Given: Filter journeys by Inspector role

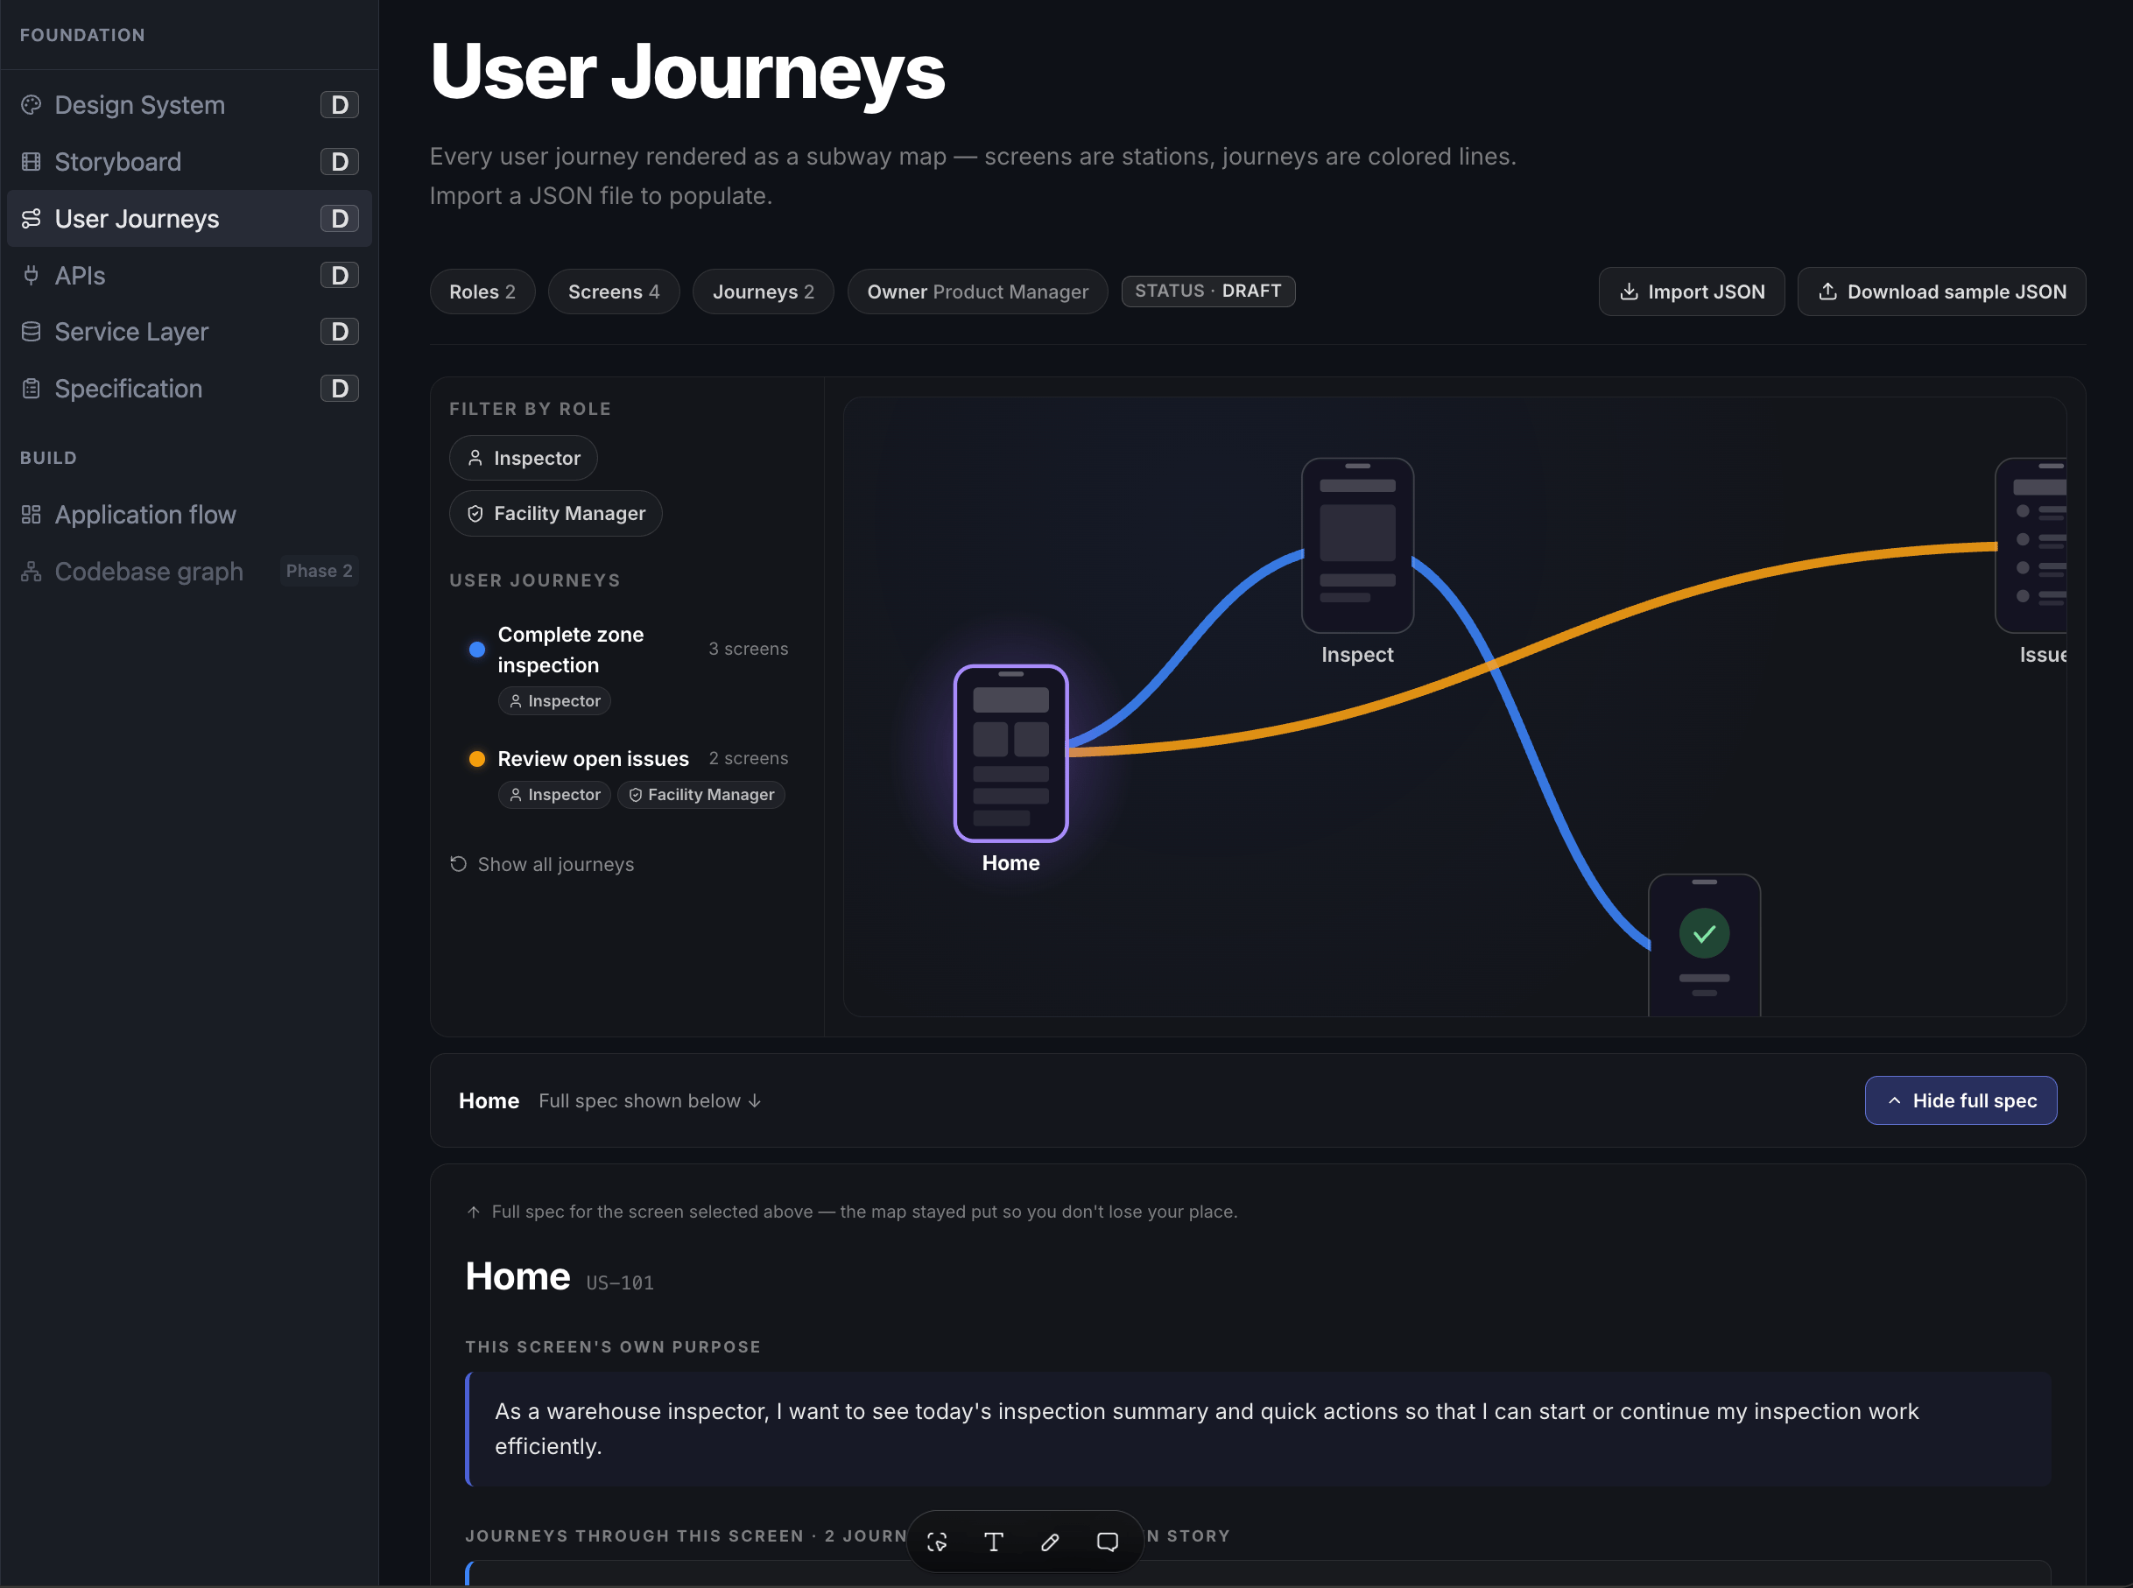Looking at the screenshot, I should [x=523, y=458].
